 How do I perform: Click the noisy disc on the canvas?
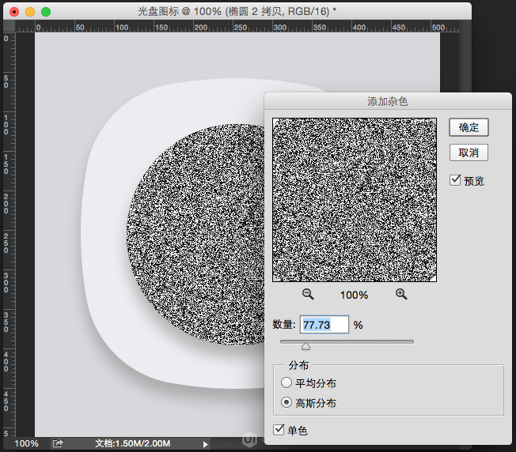coord(196,234)
